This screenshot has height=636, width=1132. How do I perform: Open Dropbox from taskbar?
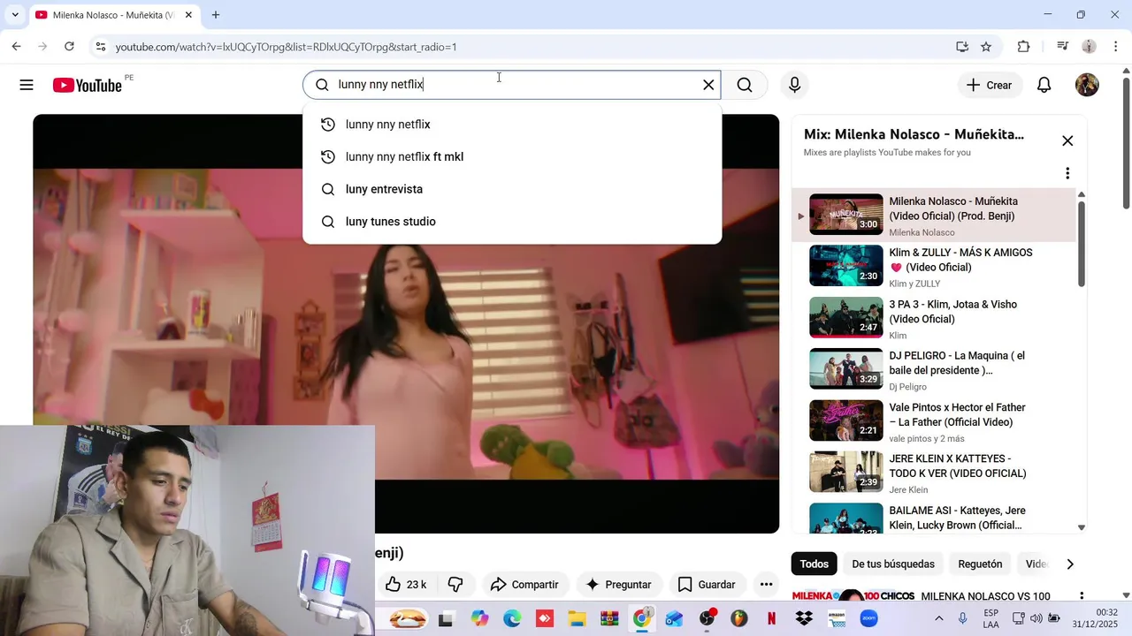pos(804,618)
